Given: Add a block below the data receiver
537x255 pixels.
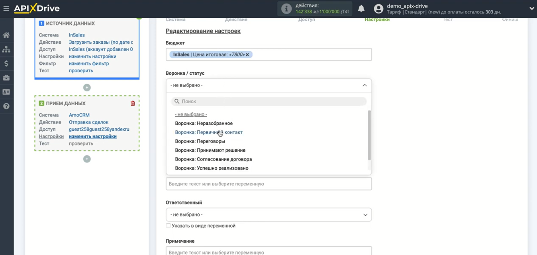Looking at the screenshot, I should [87, 159].
